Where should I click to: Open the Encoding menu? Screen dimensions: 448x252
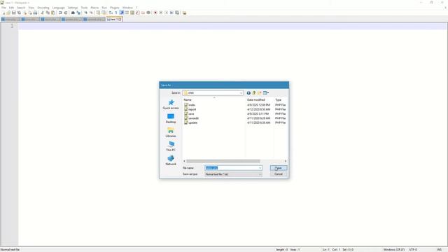click(43, 8)
